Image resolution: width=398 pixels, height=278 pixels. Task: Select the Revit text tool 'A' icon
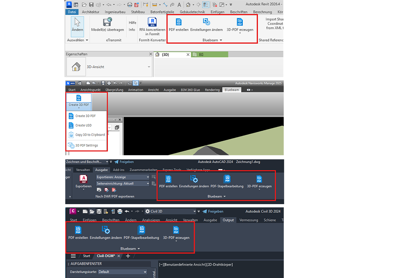179,4
